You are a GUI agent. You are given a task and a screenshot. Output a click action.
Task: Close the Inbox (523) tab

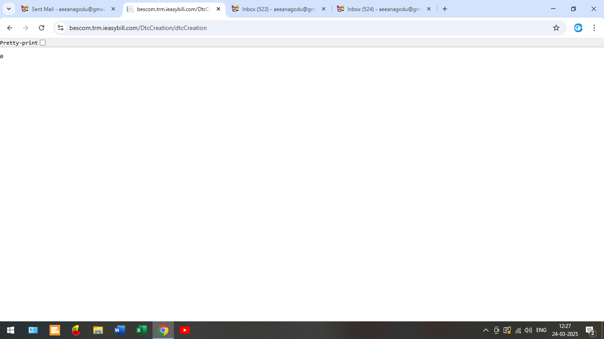[324, 9]
